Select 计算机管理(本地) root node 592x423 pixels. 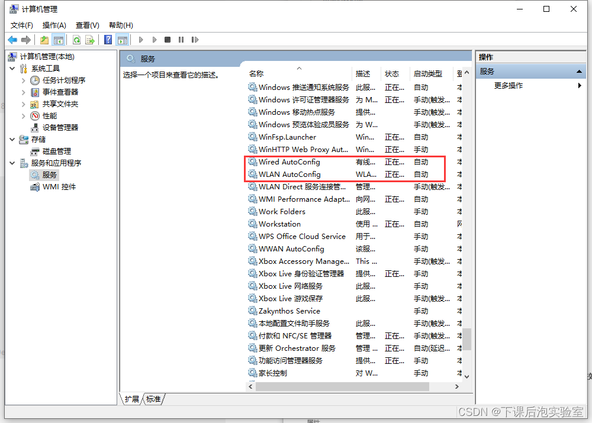click(47, 57)
